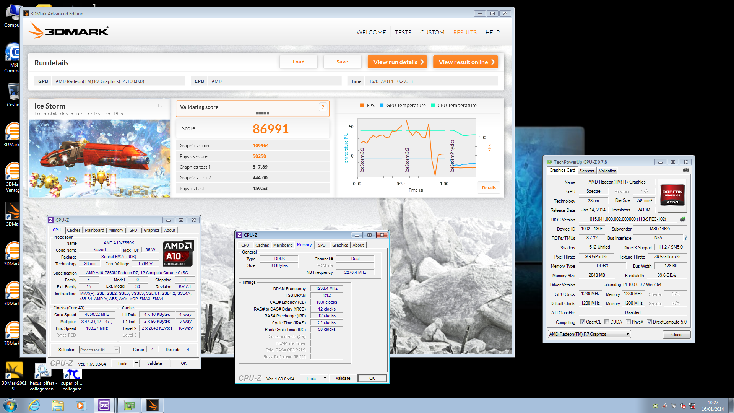This screenshot has width=734, height=413.
Task: Open the RESULTS tab in 3DMark
Action: (x=465, y=33)
